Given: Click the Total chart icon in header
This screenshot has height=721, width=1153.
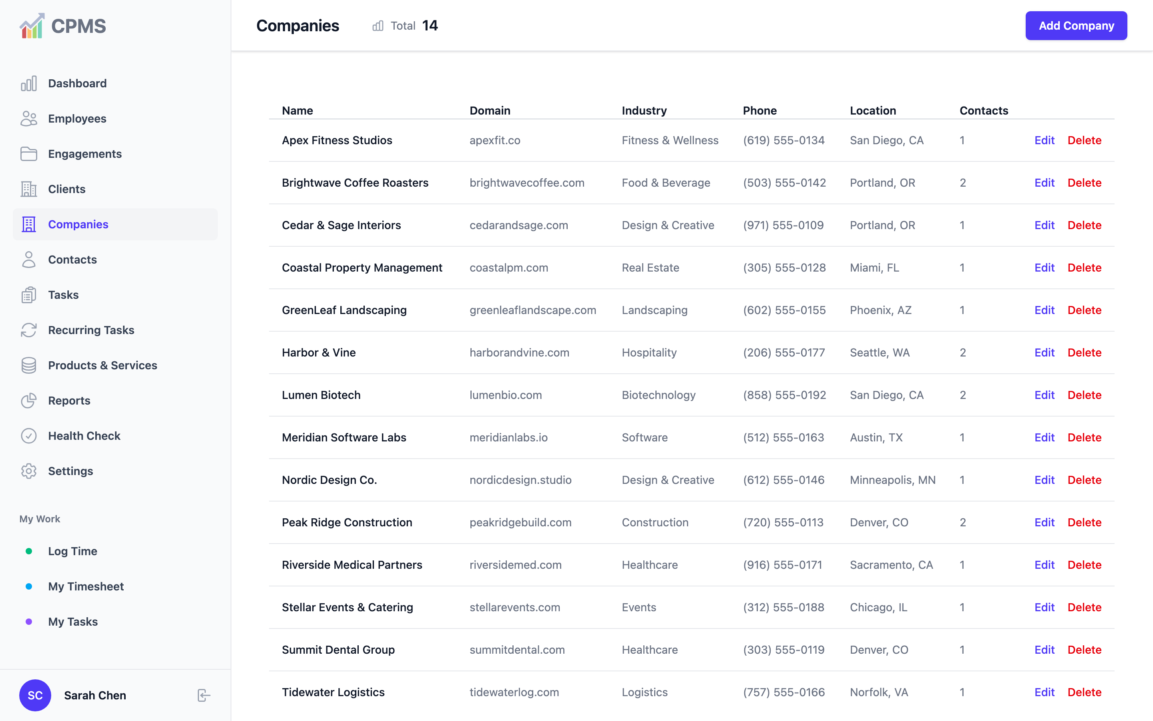Looking at the screenshot, I should (x=378, y=26).
